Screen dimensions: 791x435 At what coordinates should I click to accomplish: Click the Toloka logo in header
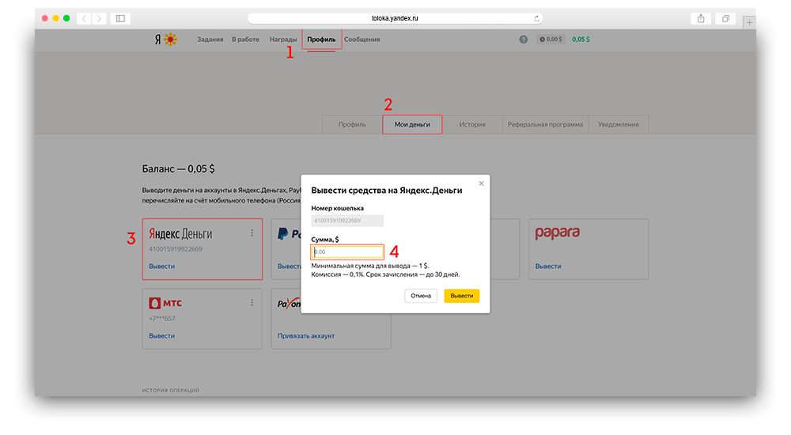[166, 40]
